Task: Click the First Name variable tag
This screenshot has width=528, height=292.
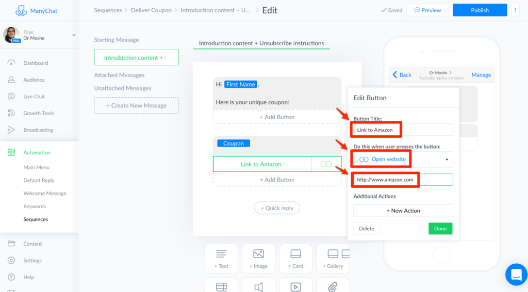Action: [x=240, y=84]
